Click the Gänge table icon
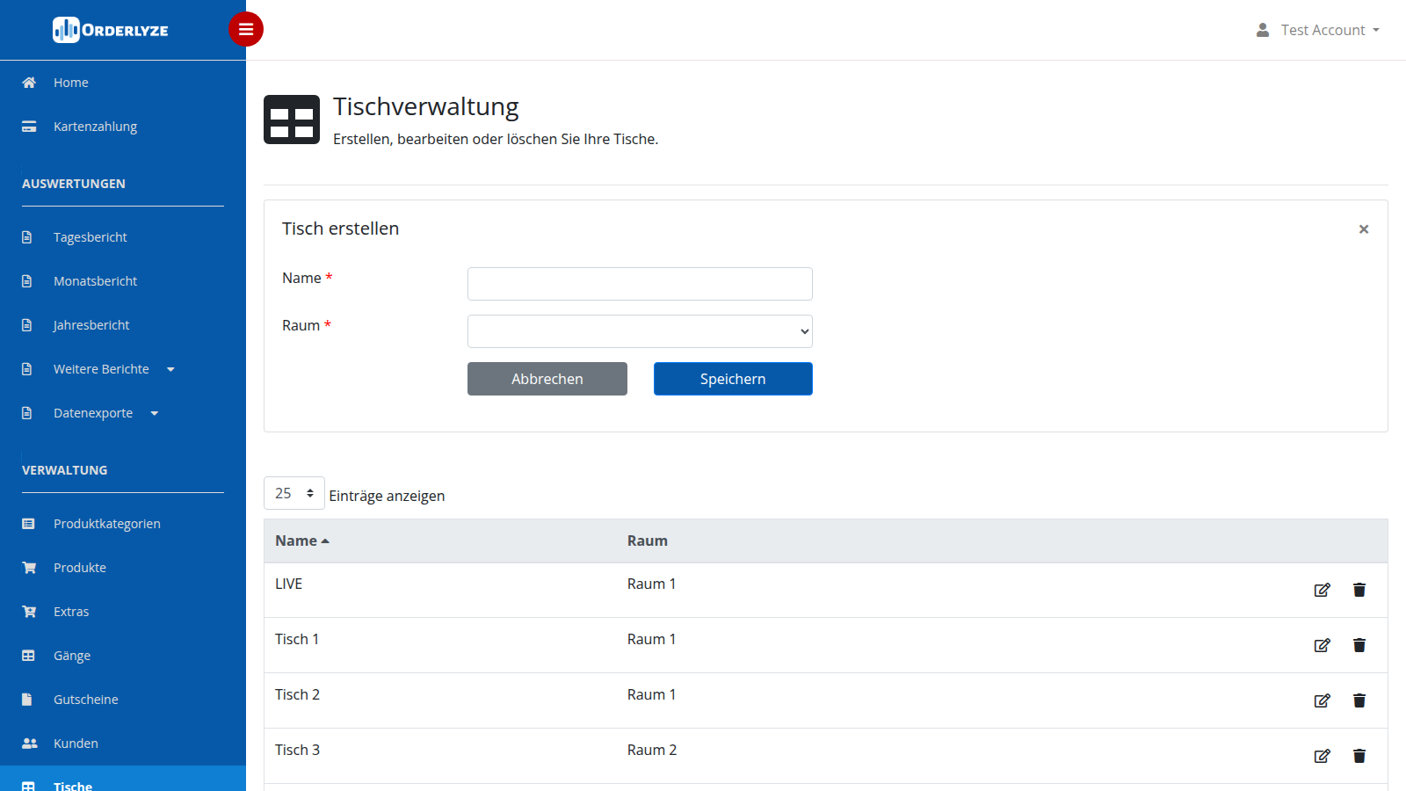 [28, 656]
